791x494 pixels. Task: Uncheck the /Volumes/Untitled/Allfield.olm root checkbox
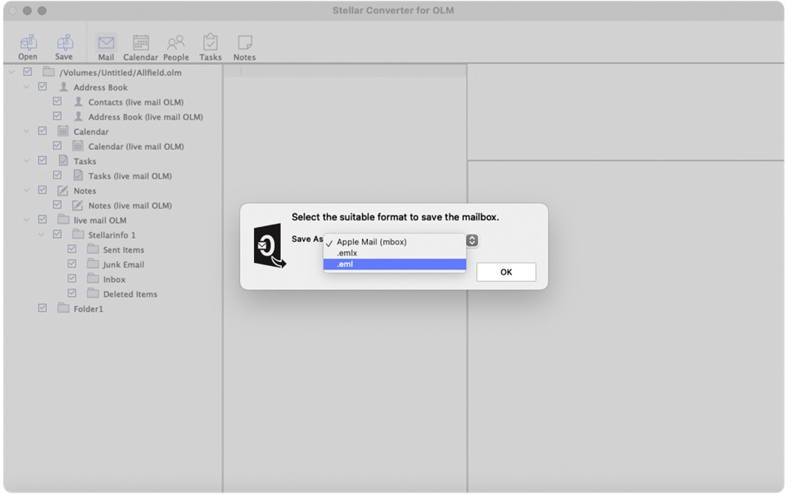pos(27,72)
